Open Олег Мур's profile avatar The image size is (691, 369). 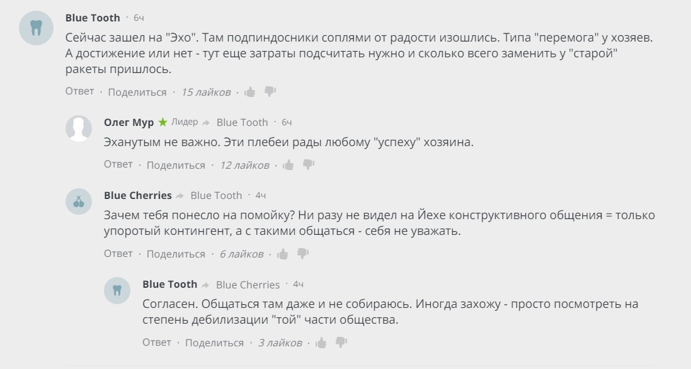click(79, 129)
